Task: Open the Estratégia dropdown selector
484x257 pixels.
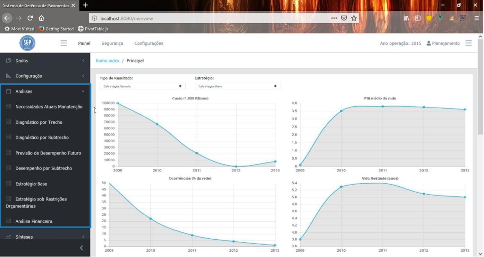Action: 237,86
